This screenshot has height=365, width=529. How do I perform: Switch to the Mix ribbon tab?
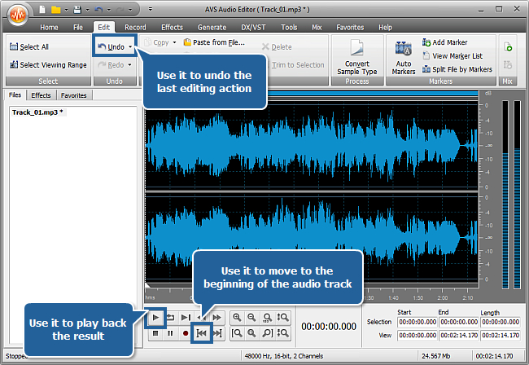point(317,28)
